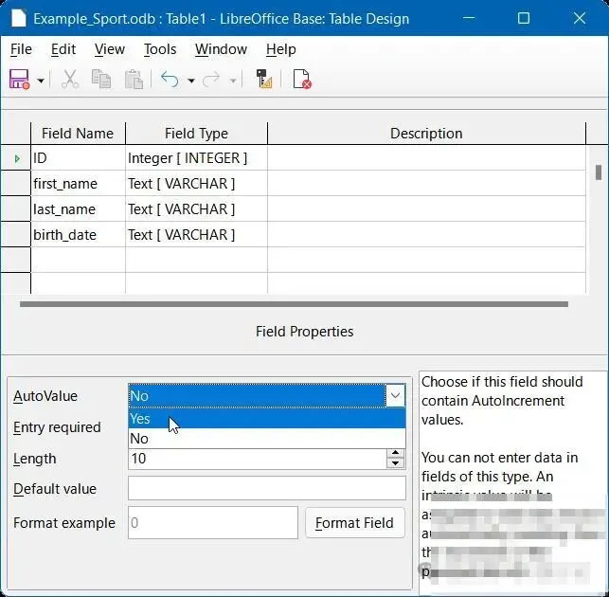Click the Format example label

tap(64, 523)
